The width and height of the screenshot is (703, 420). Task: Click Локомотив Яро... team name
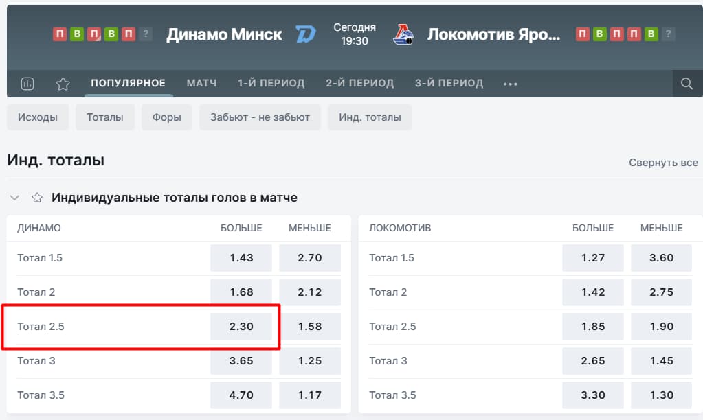tap(493, 34)
